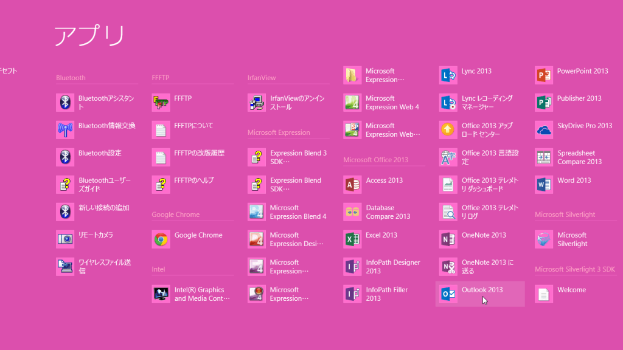This screenshot has width=623, height=350.
Task: Open the Bluetoothアシスタント icon
Action: pos(65,102)
